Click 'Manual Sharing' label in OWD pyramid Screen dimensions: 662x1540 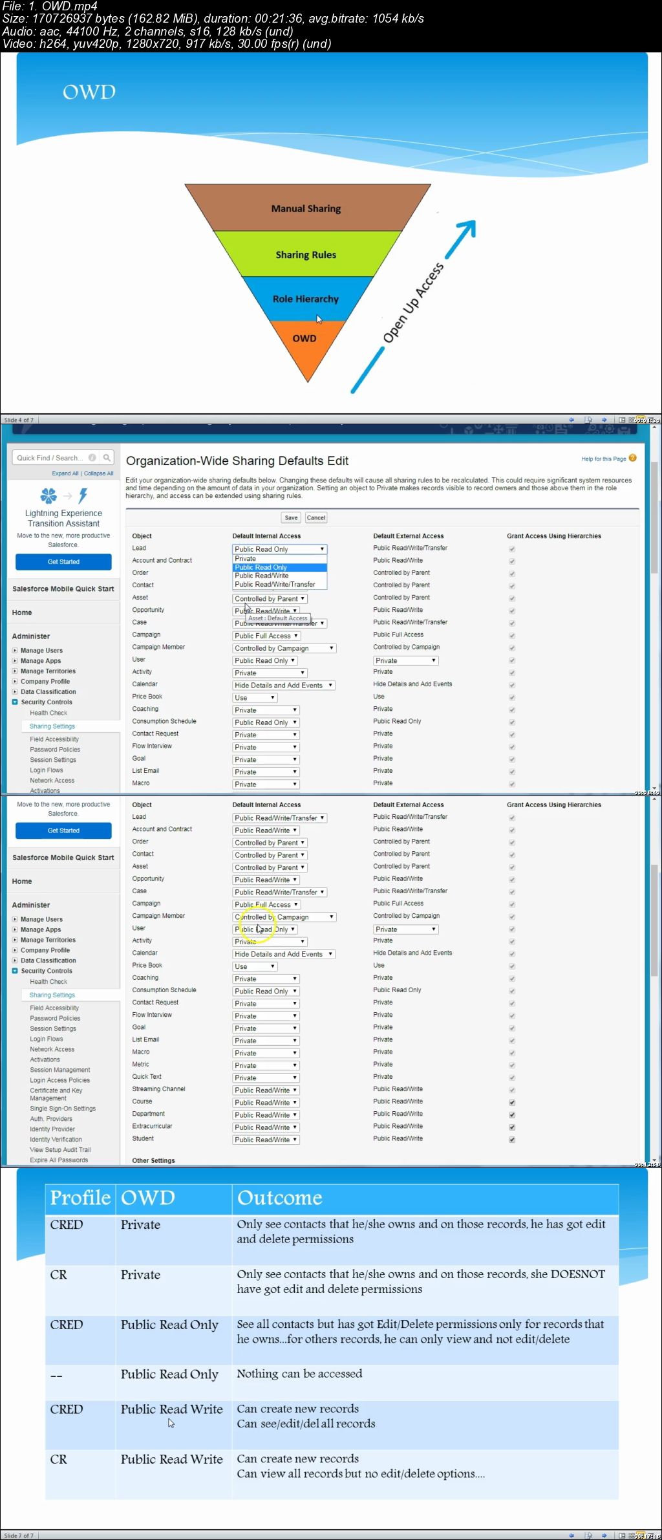pos(306,208)
